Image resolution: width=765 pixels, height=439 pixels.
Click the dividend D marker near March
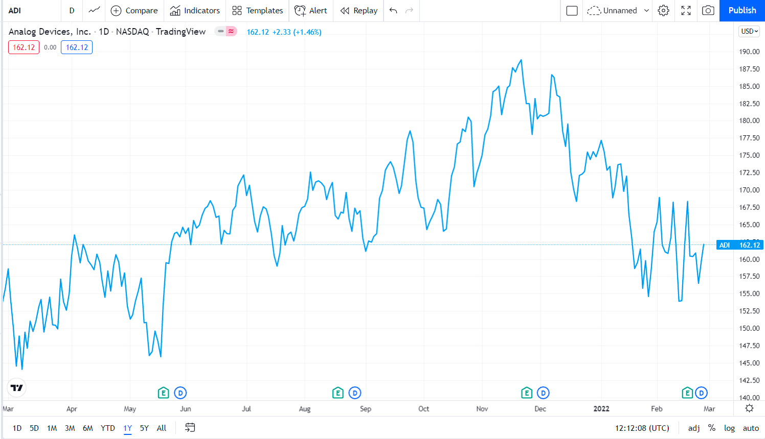tap(702, 393)
